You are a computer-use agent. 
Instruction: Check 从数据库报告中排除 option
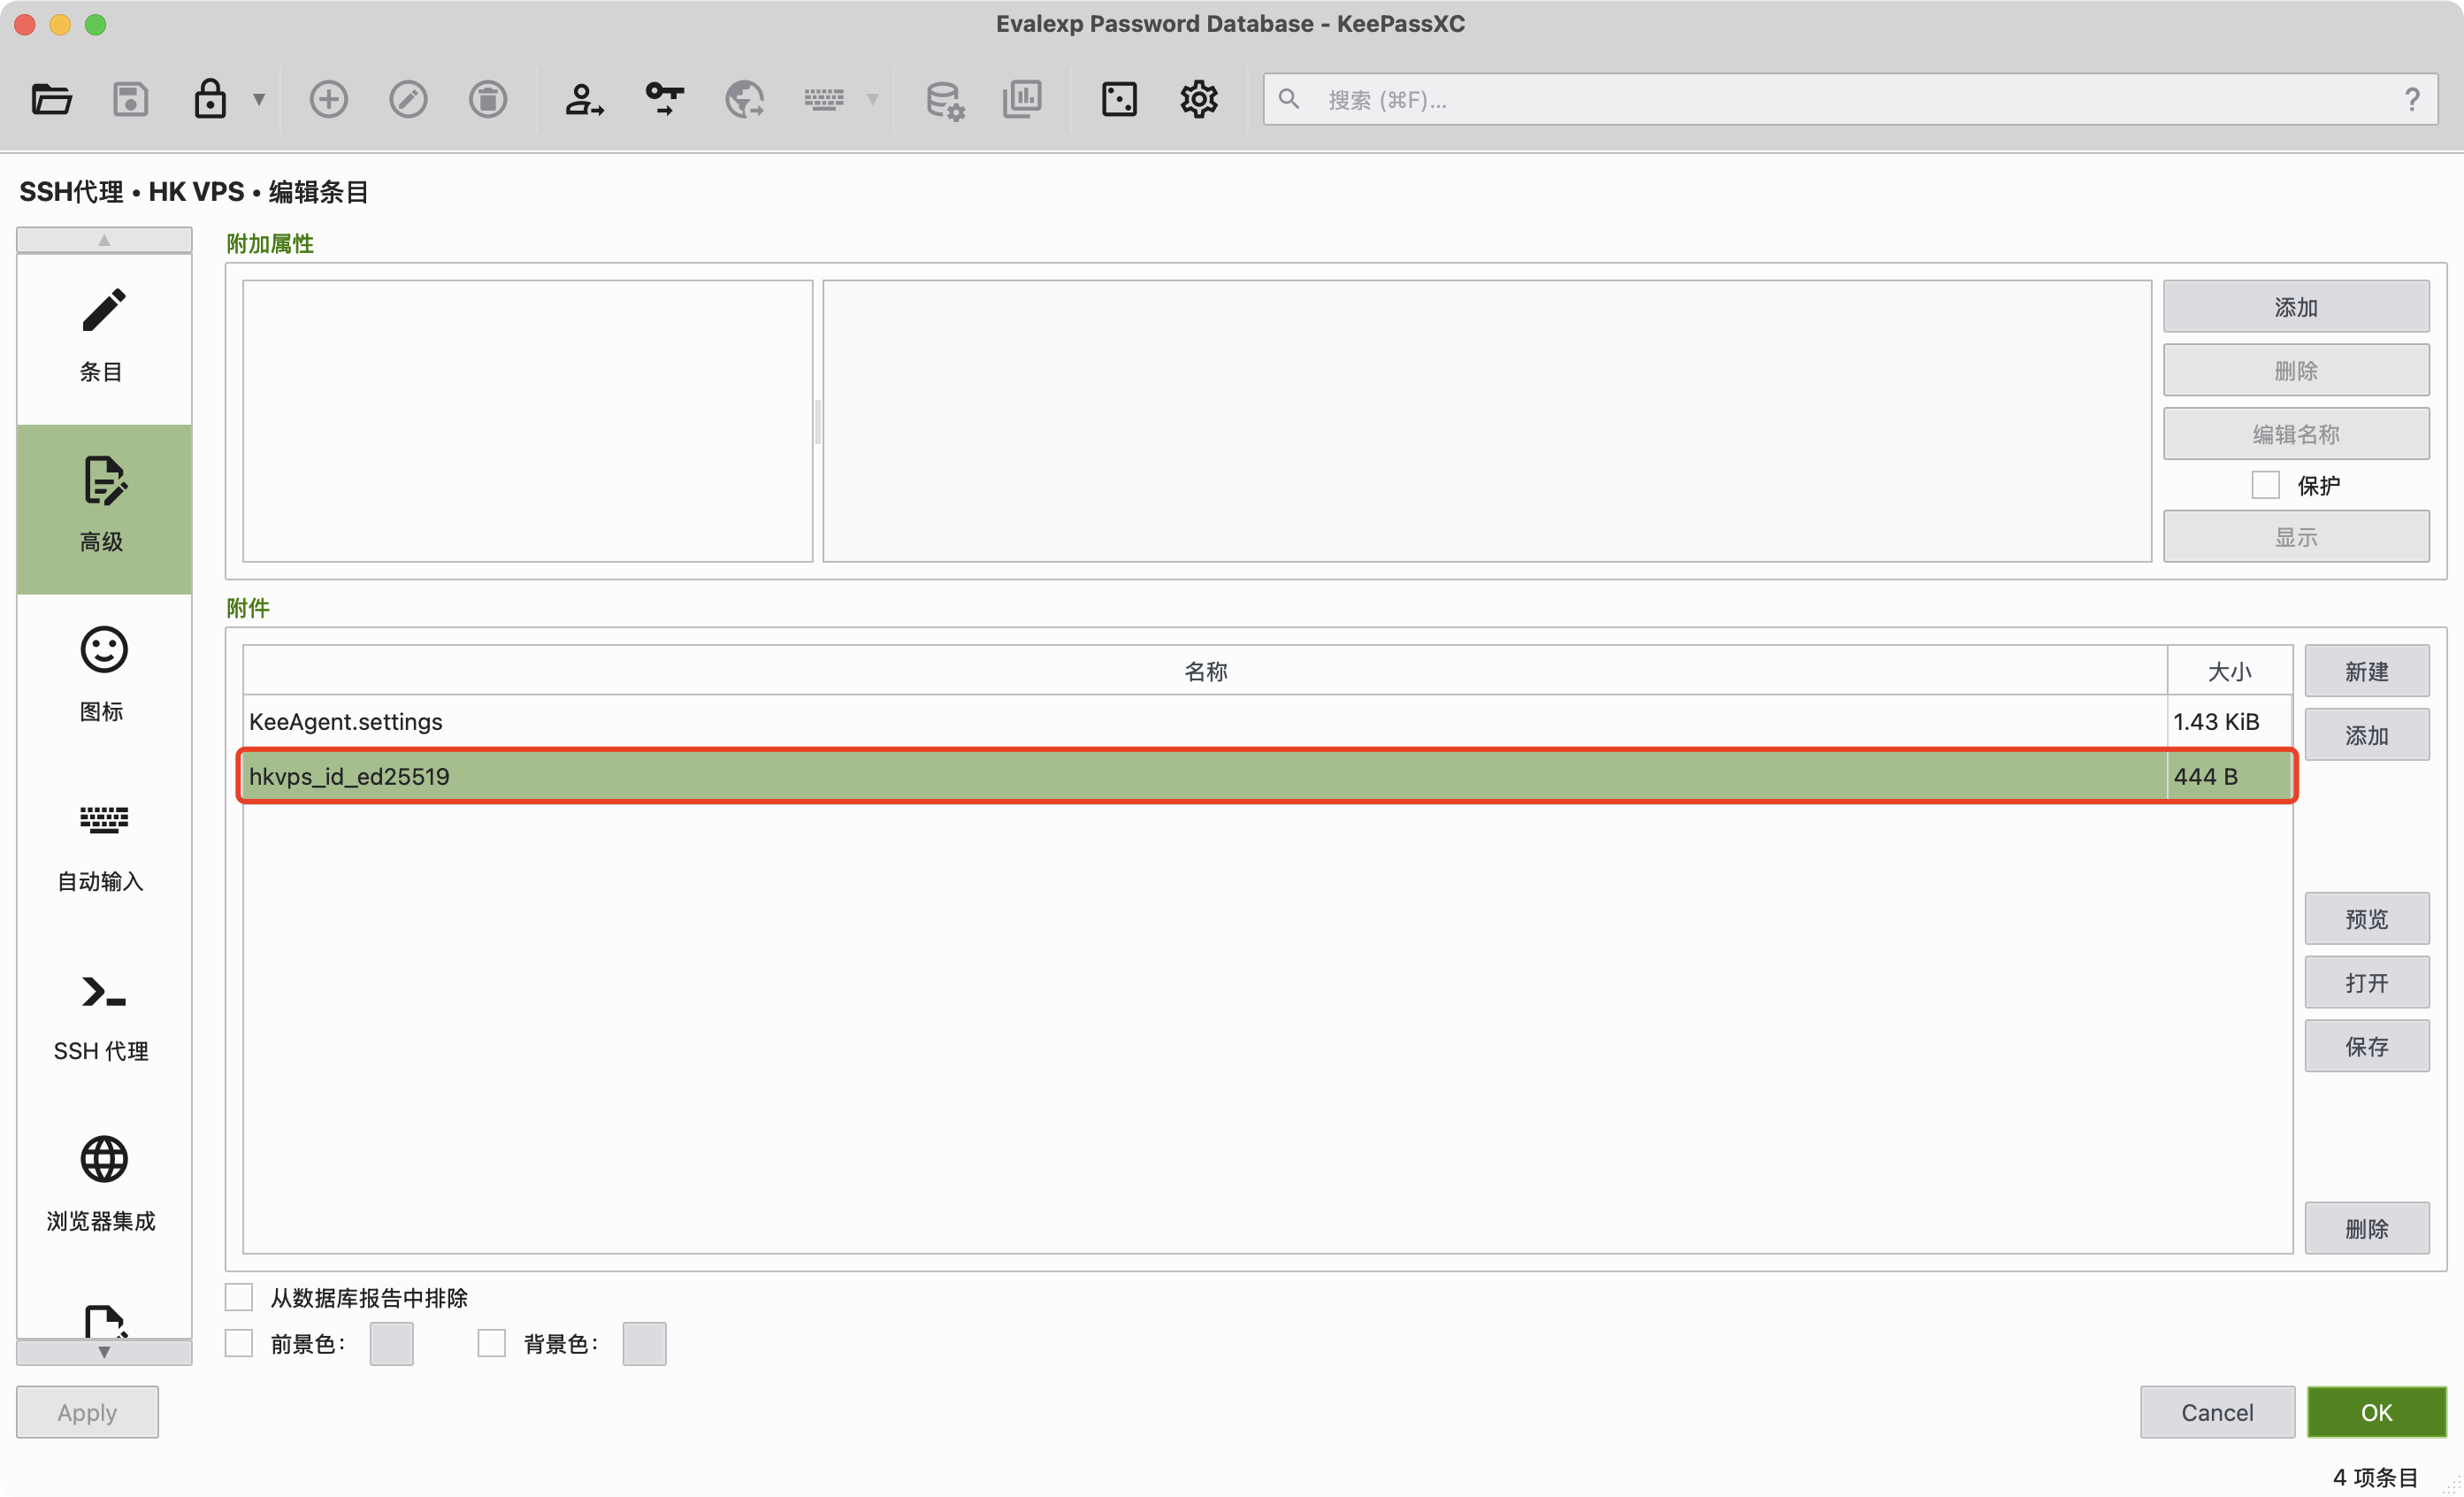(x=239, y=1298)
